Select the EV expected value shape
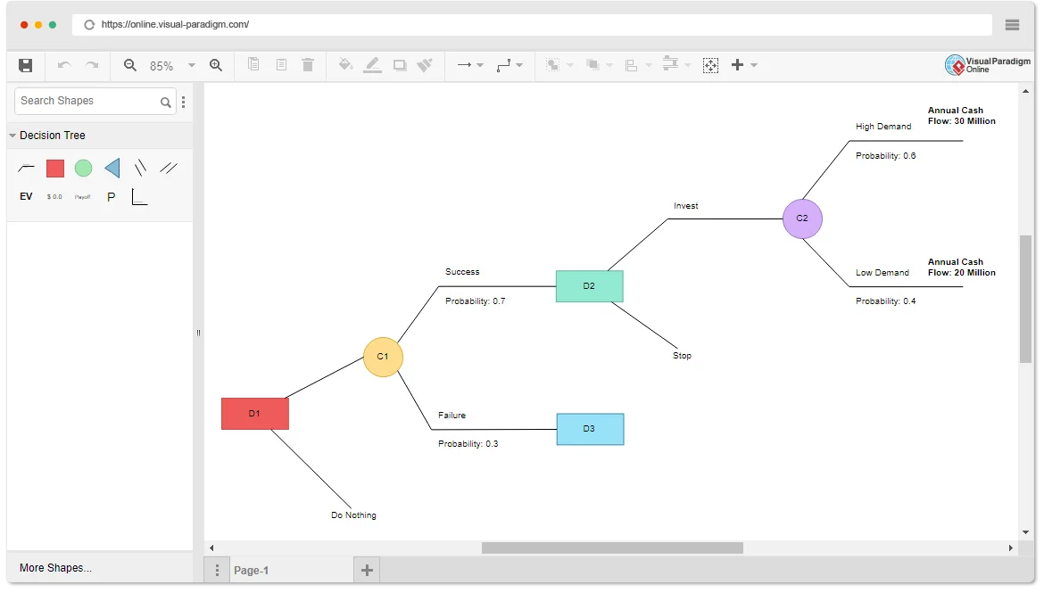Viewport: 1044px width, 593px height. [26, 196]
